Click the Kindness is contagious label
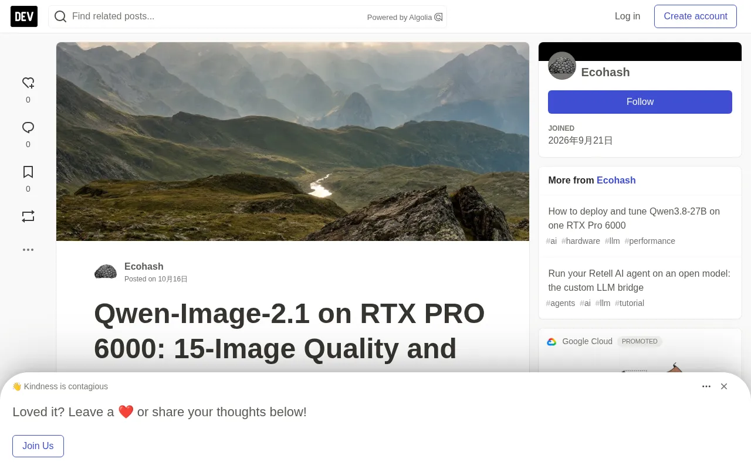751x469 pixels. pos(60,386)
